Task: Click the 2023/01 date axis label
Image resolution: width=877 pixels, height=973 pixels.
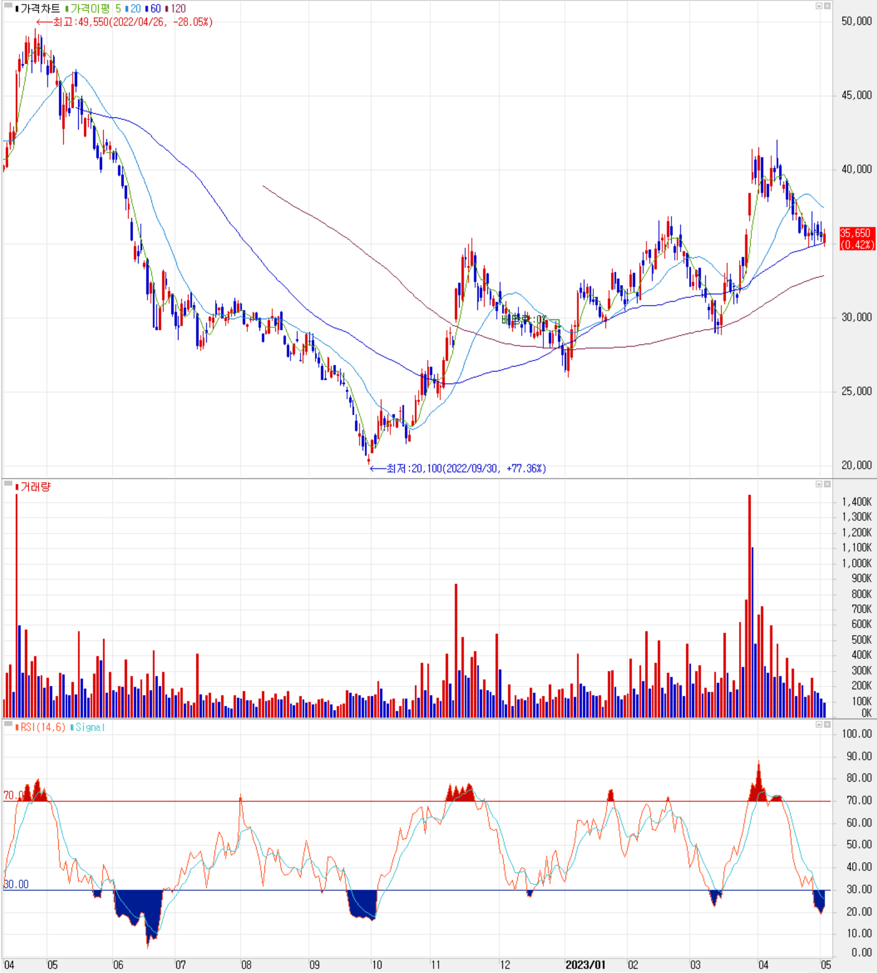Action: pyautogui.click(x=585, y=965)
